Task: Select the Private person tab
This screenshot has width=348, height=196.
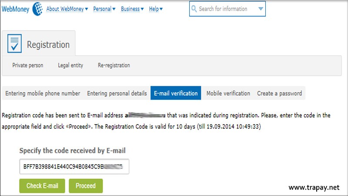Action: coord(28,65)
